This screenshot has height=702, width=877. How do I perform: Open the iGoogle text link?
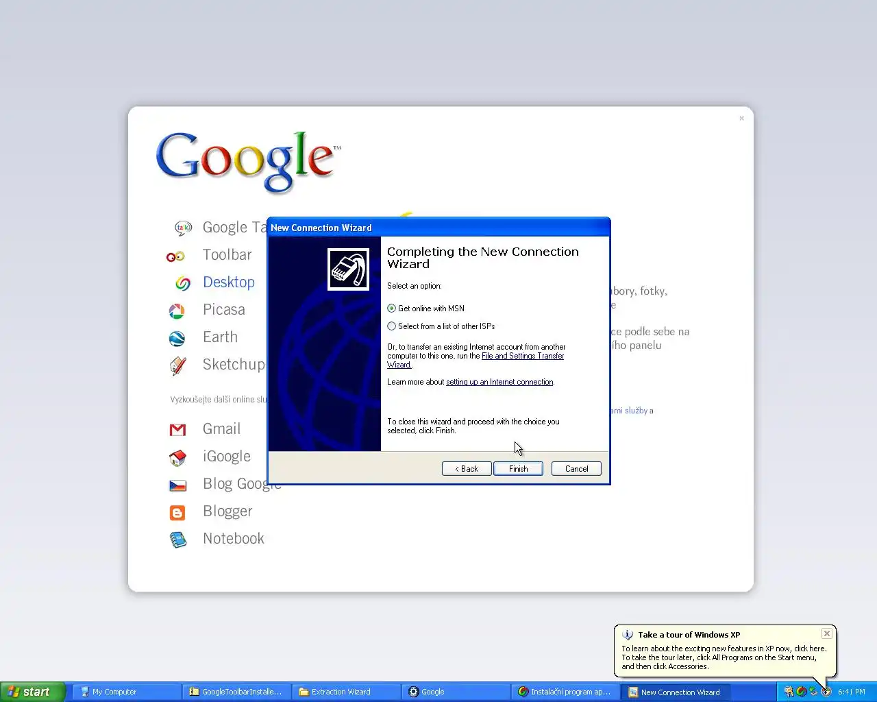tap(227, 457)
